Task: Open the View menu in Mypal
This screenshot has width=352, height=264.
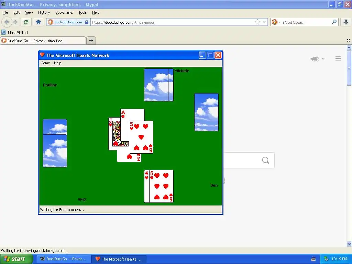Action: click(x=29, y=12)
